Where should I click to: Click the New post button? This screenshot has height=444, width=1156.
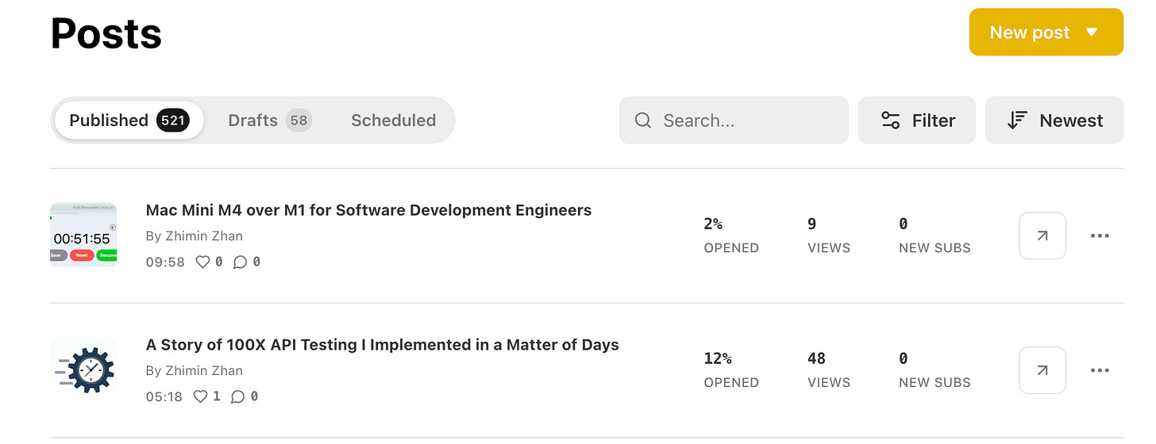(1046, 33)
